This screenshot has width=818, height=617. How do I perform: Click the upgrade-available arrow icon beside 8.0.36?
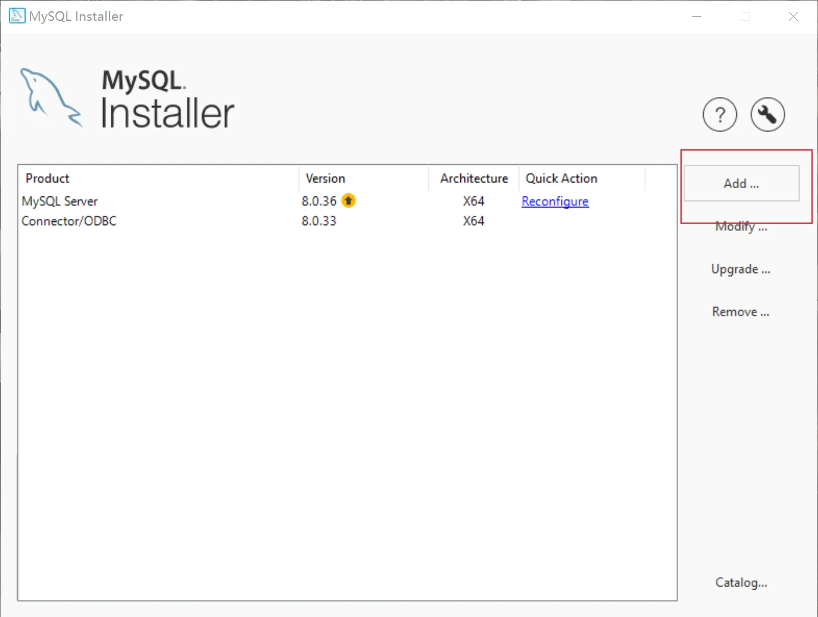pos(348,201)
